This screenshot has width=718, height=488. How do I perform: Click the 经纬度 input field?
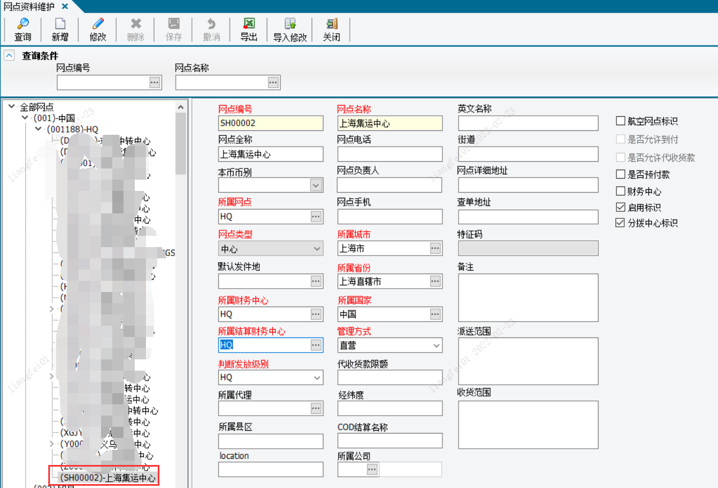click(x=390, y=408)
